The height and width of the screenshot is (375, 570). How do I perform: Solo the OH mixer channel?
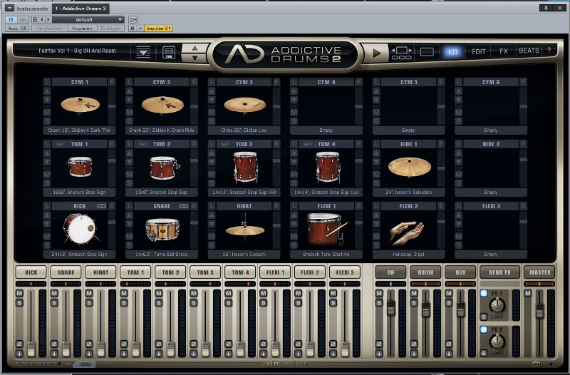(379, 302)
